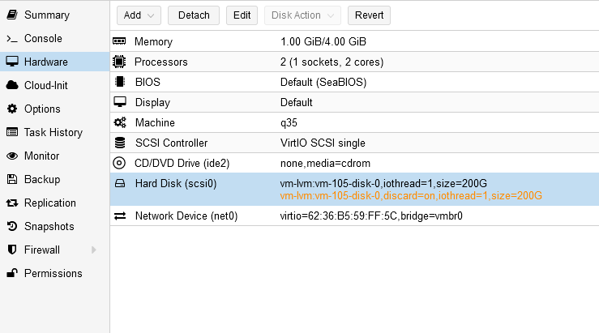Click the Backup floppy disk icon
This screenshot has height=333, width=599.
coord(11,180)
